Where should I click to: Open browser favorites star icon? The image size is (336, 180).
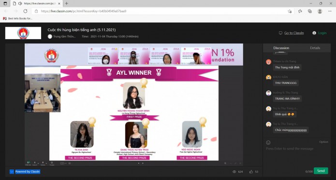tap(300, 11)
